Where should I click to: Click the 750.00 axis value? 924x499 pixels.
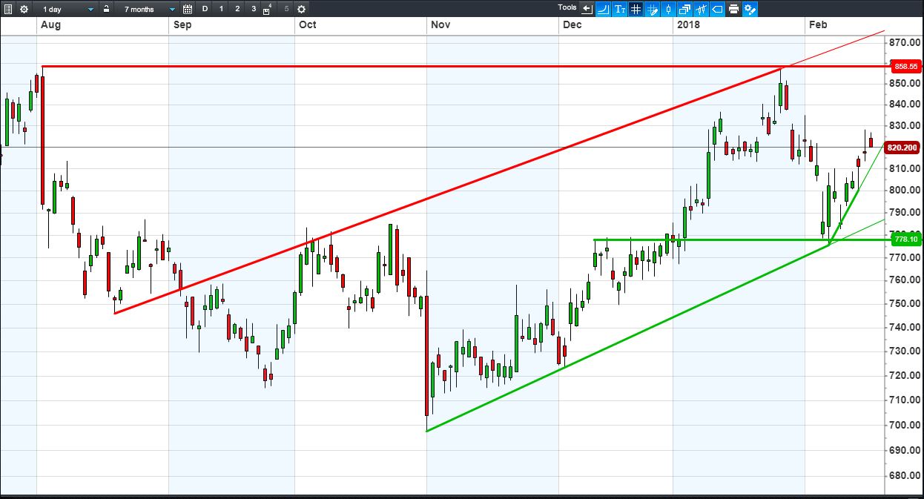click(x=905, y=303)
